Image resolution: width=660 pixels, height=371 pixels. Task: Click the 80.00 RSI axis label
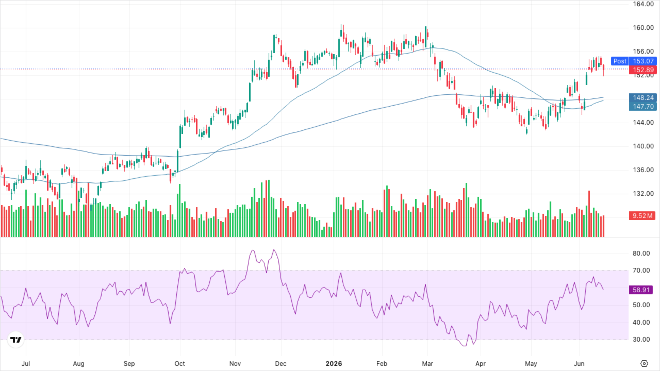tap(641, 253)
